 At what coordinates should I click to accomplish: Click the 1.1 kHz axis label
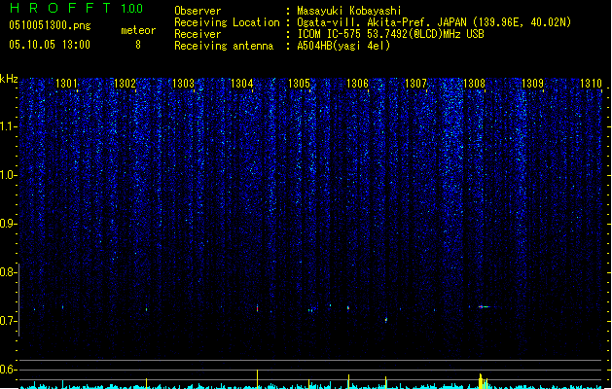[x=8, y=126]
